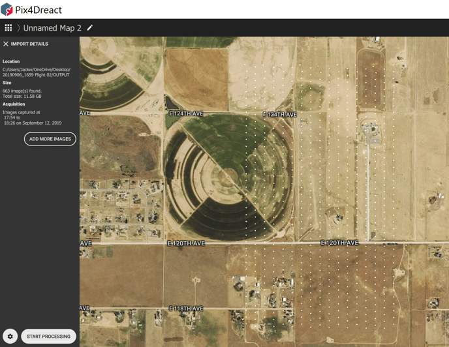Click the E 118th Ave road label

186,308
